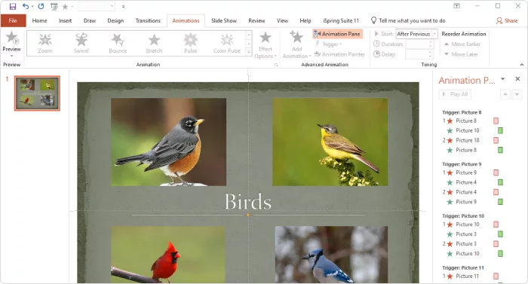Toggle the Animation Pane button
This screenshot has width=528, height=284.
click(x=337, y=34)
